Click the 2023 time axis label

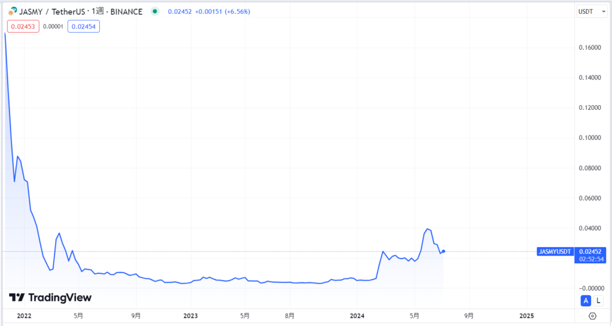[x=191, y=316]
